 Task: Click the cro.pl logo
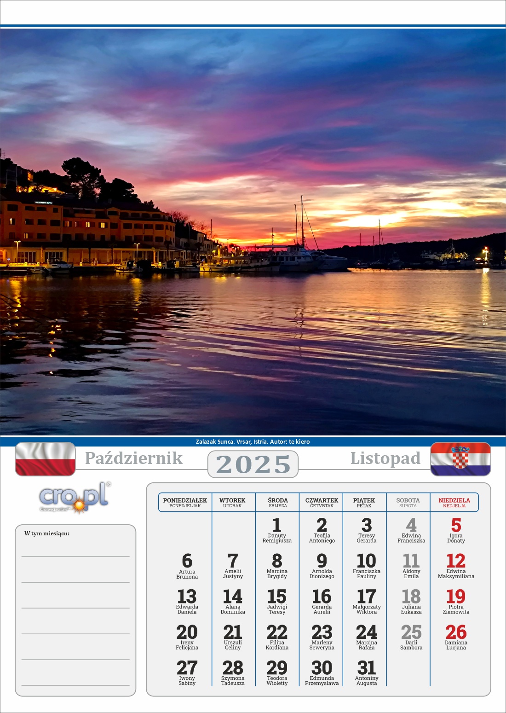coord(74,497)
